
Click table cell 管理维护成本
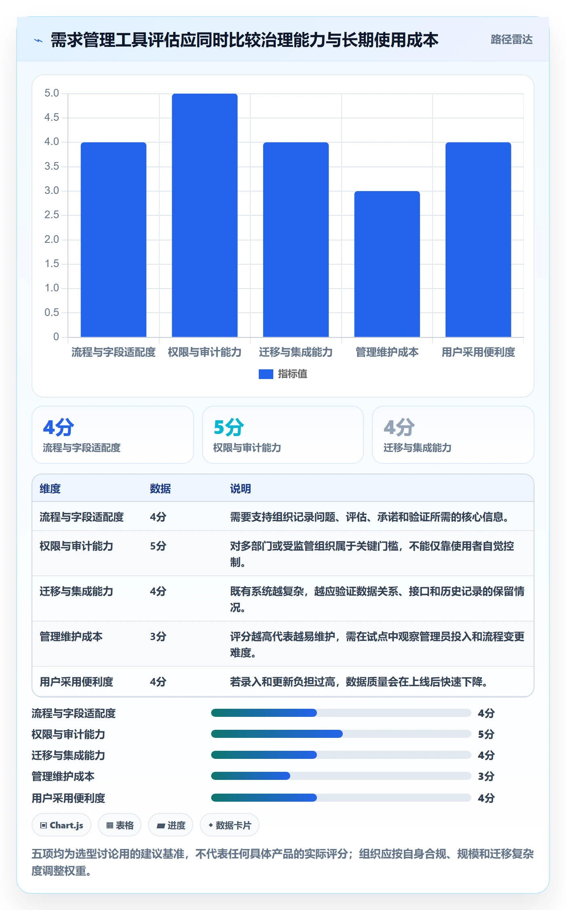(71, 636)
